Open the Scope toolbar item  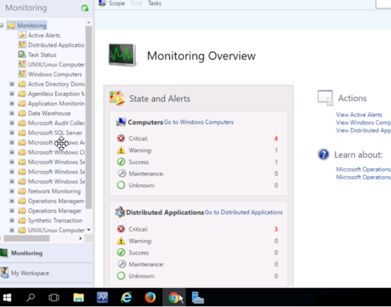[x=117, y=3]
